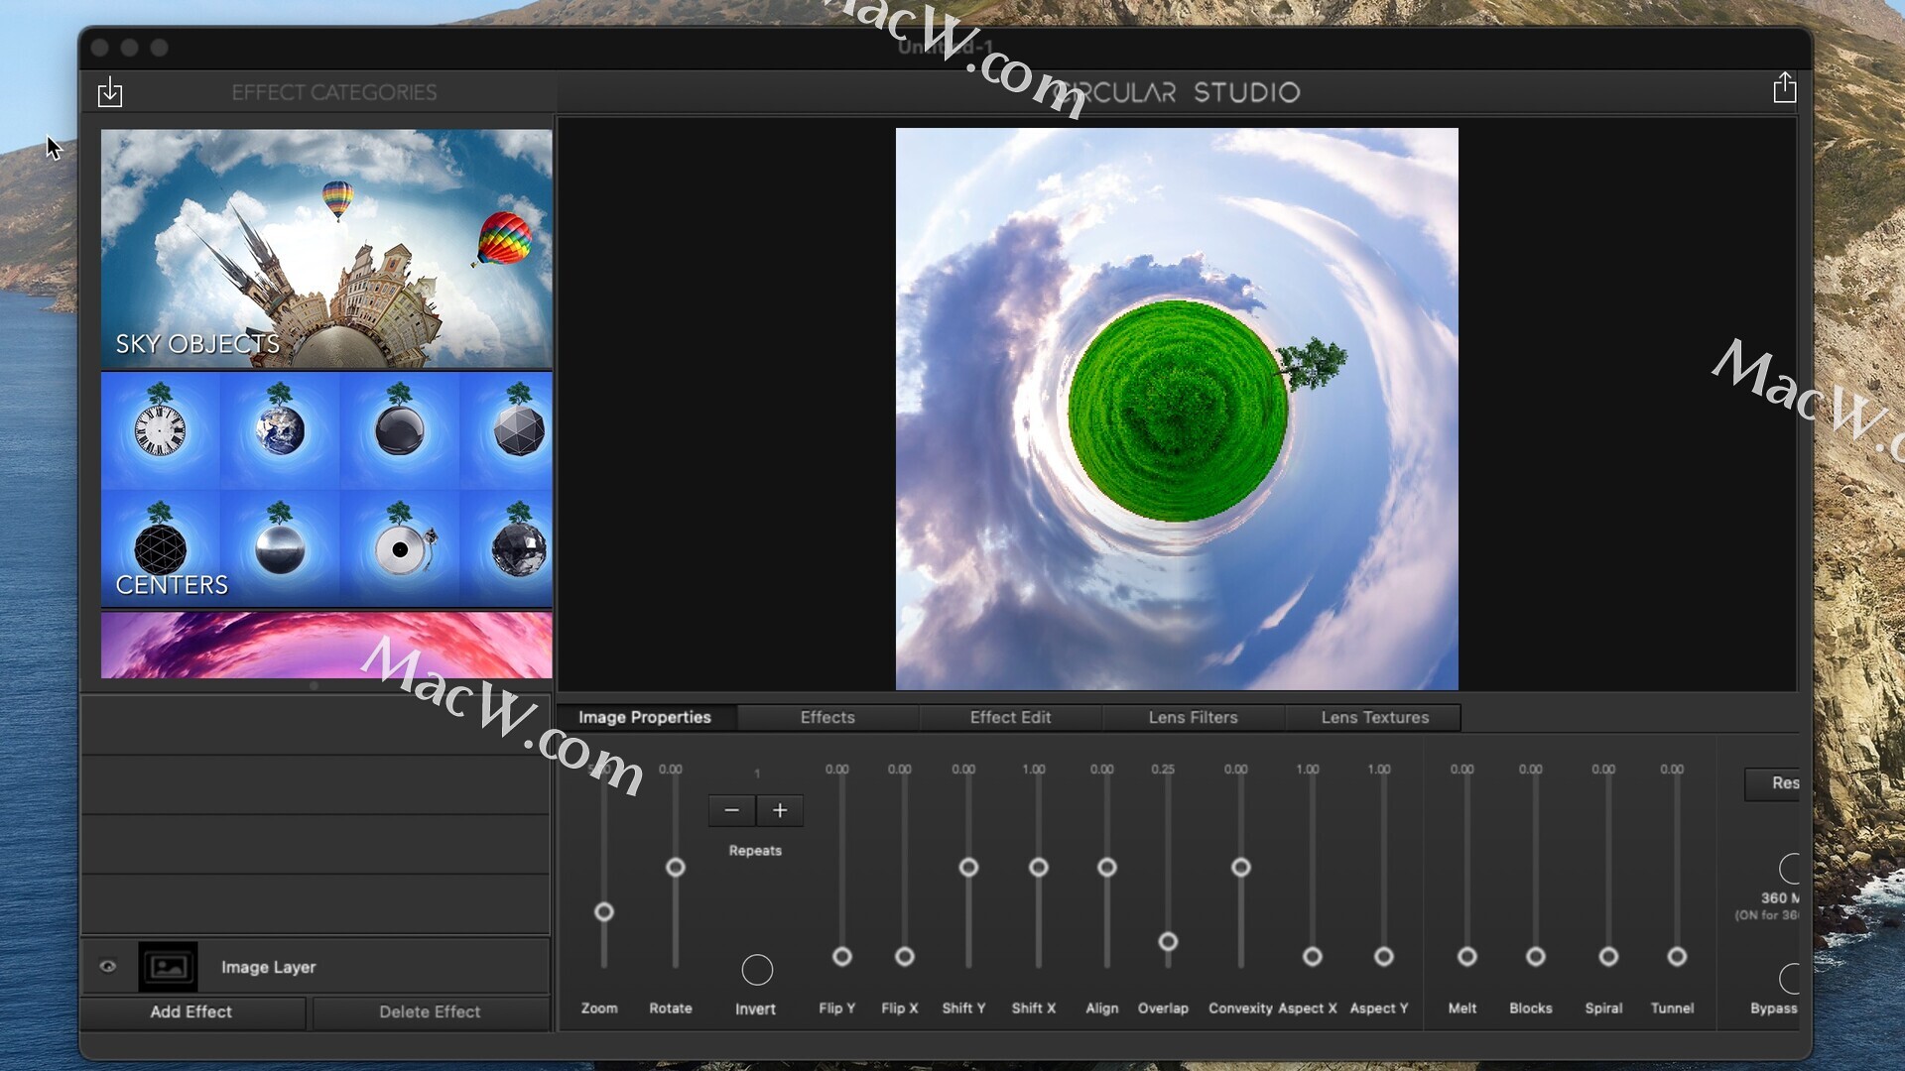Click the Melt slider handle
This screenshot has width=1905, height=1071.
coord(1467,957)
